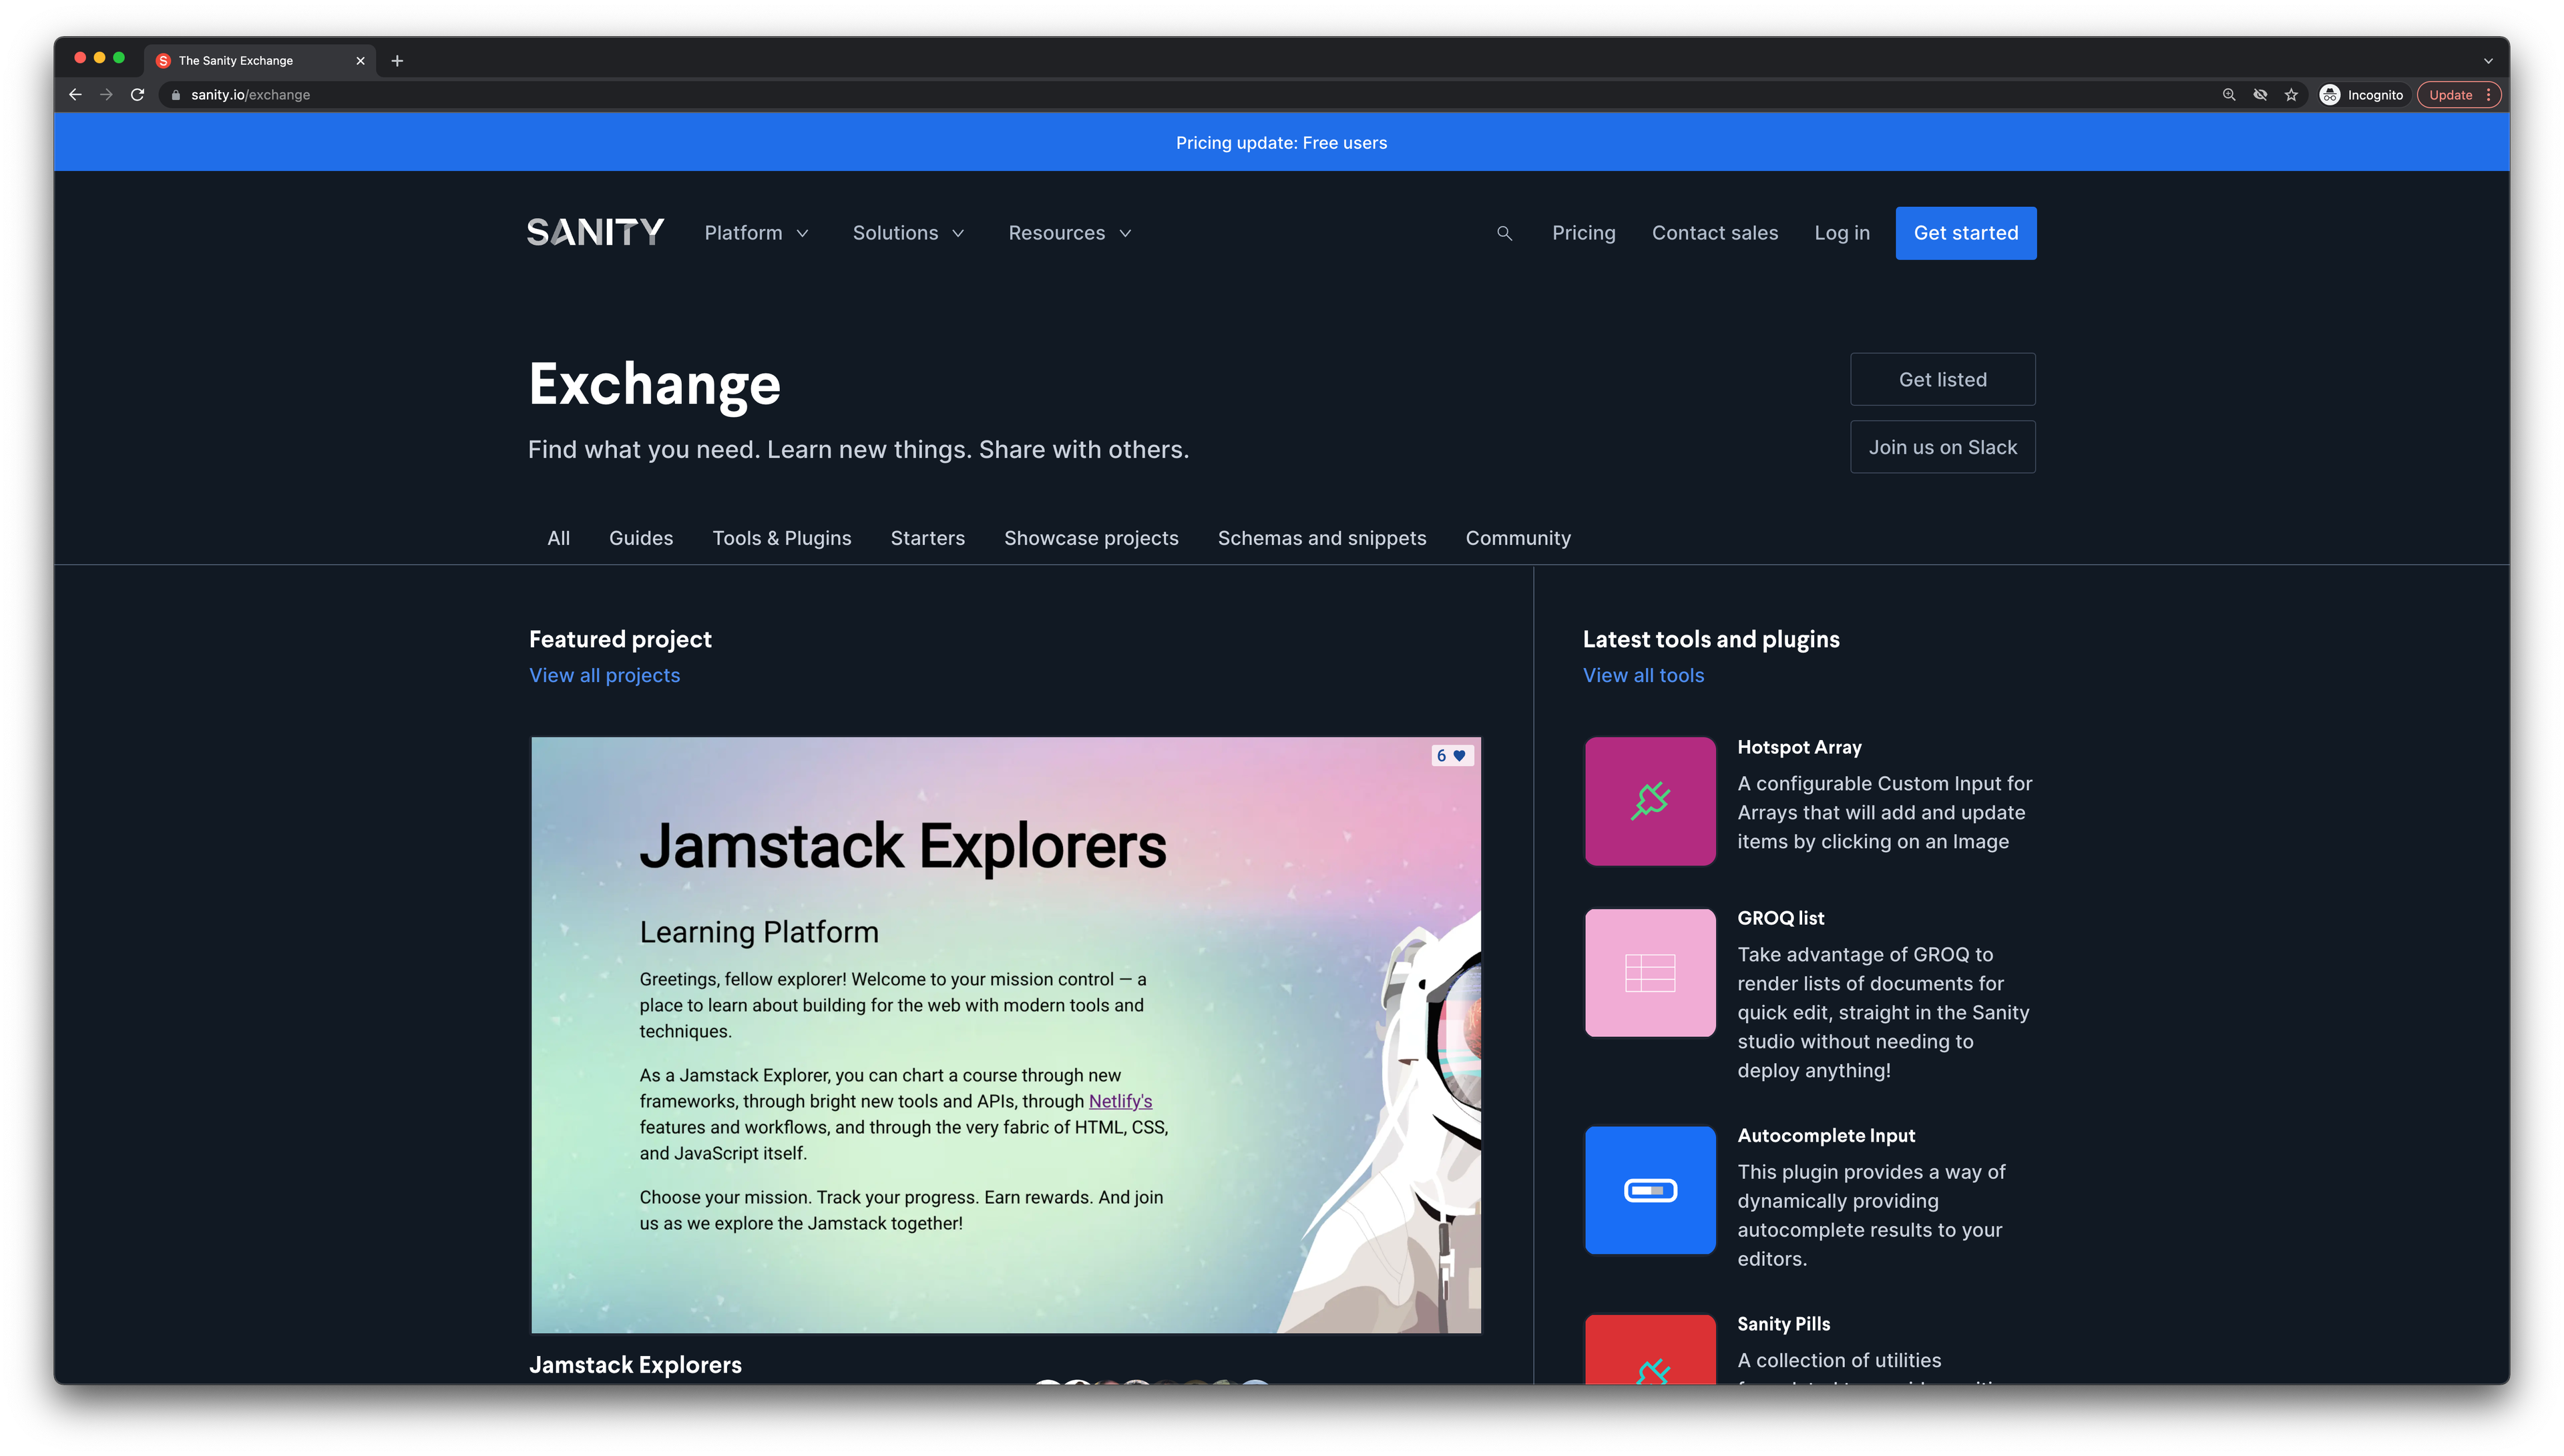This screenshot has width=2564, height=1456.
Task: Open the Jamstack Explorers featured thumbnail
Action: click(1004, 1035)
